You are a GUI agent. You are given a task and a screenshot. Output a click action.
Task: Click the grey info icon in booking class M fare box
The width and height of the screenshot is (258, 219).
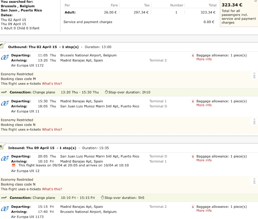pyautogui.click(x=254, y=75)
